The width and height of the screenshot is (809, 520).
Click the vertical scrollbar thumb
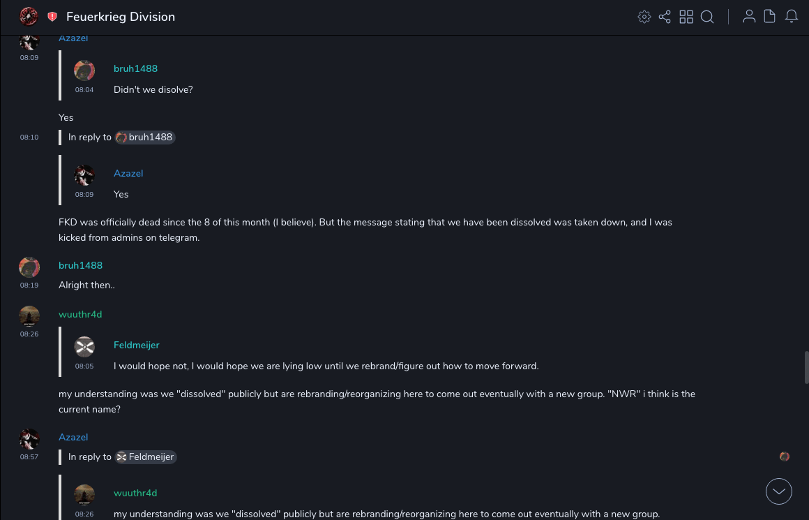(806, 367)
